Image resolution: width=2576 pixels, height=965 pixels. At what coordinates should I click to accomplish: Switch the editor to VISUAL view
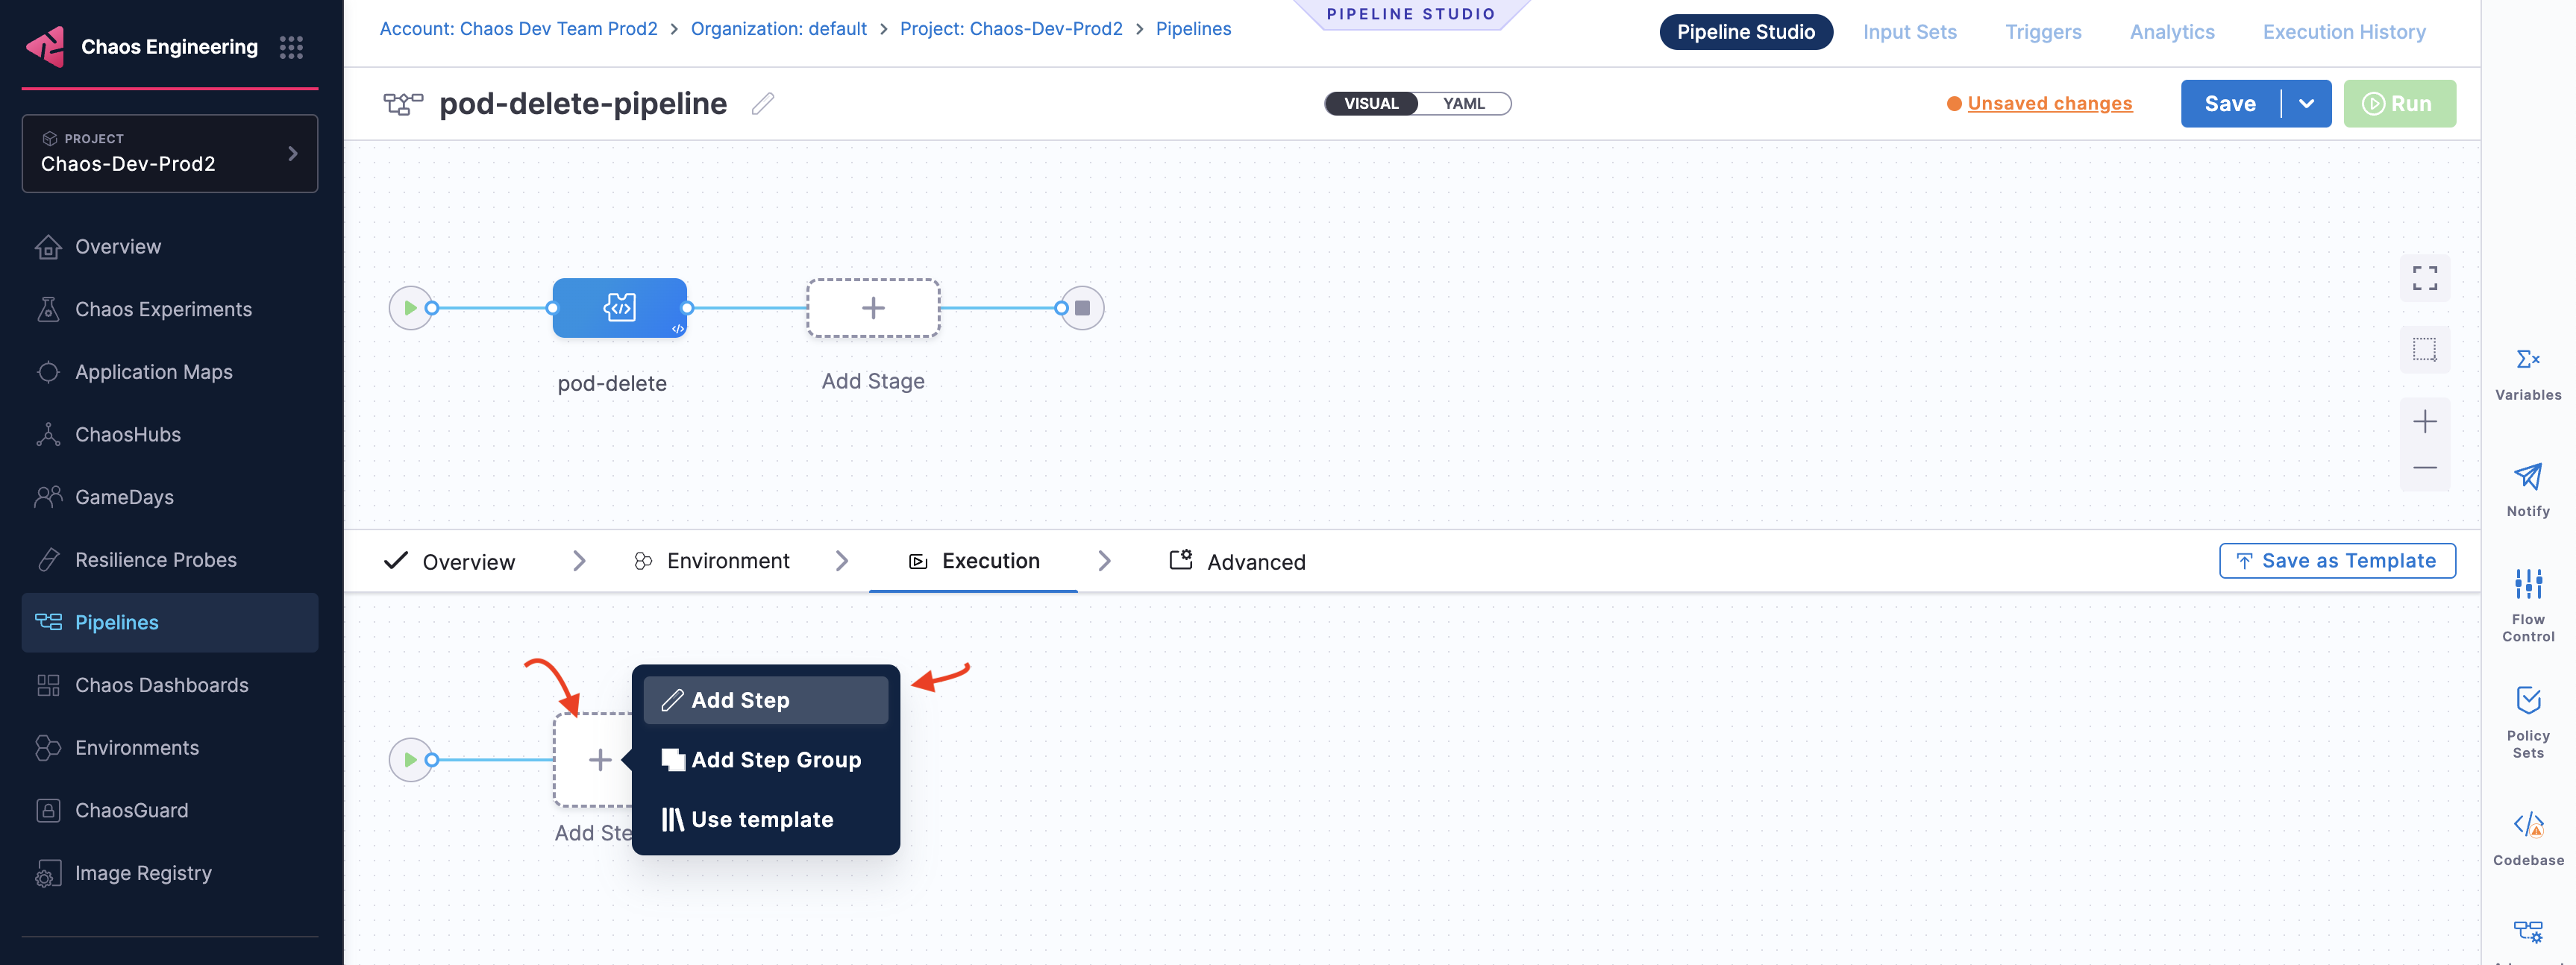(1371, 104)
